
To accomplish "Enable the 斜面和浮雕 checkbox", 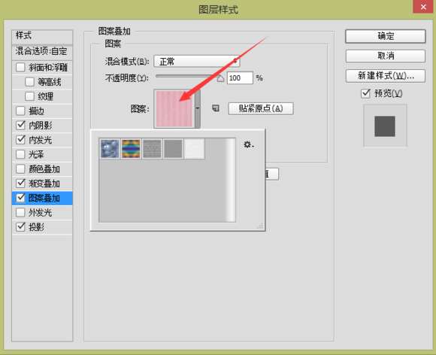I will (x=20, y=68).
